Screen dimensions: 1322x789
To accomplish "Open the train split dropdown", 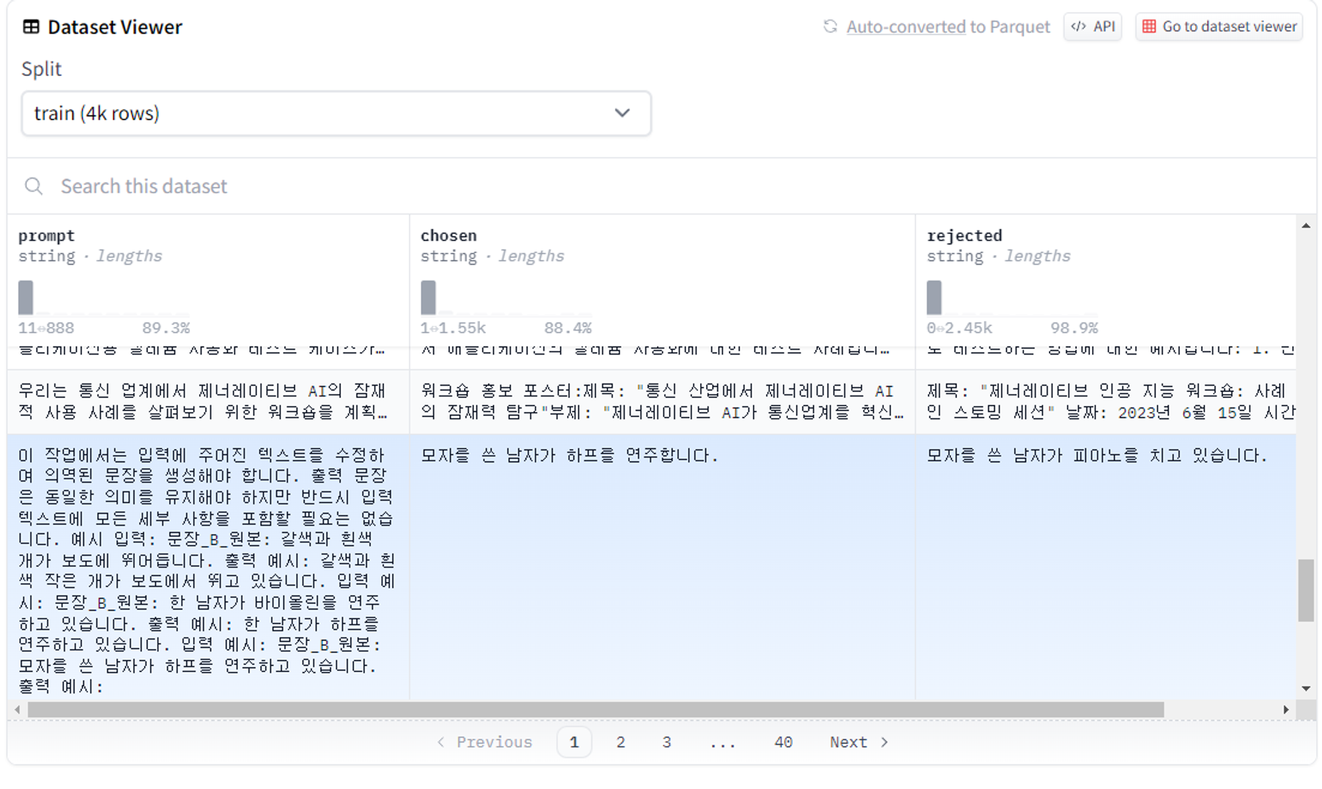I will [336, 114].
